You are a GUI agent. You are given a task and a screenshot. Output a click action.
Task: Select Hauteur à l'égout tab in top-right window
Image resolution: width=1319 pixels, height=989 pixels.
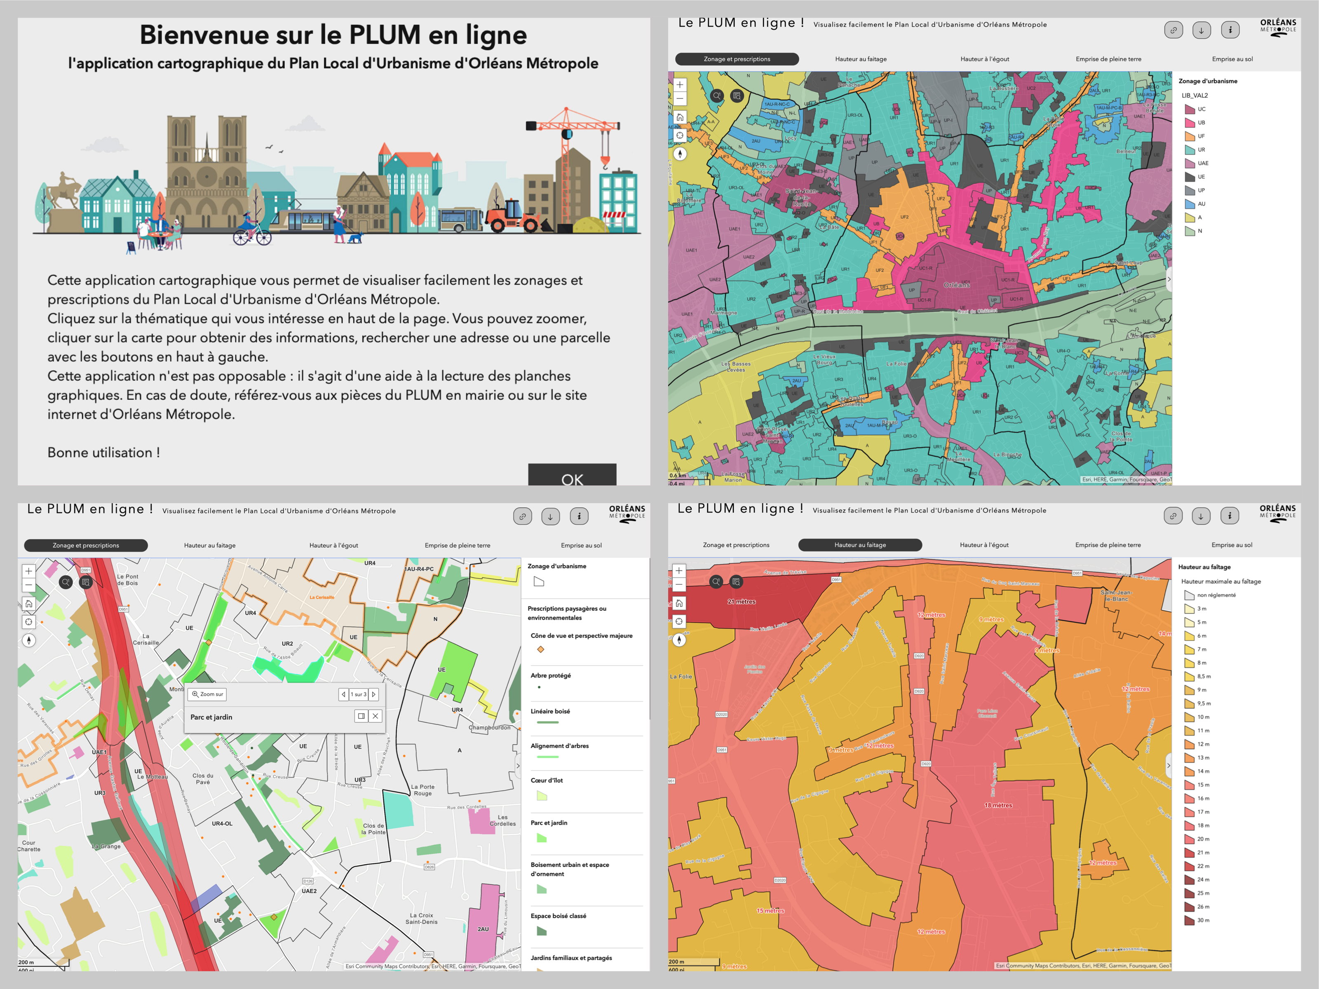tap(984, 59)
